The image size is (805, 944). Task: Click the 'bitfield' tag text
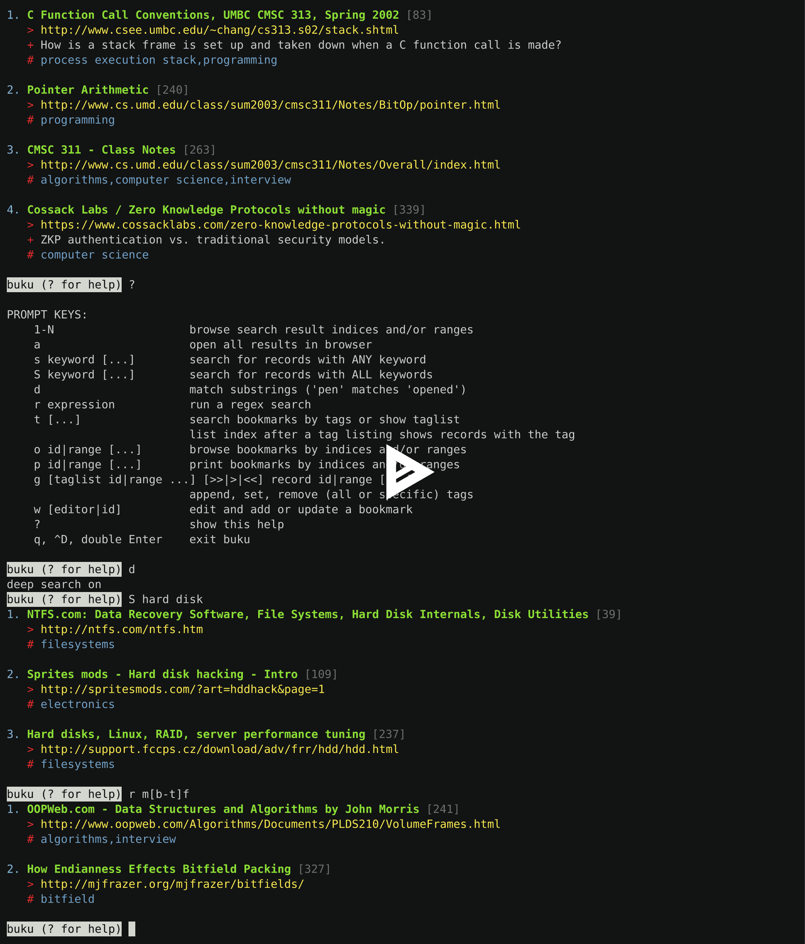click(x=67, y=899)
